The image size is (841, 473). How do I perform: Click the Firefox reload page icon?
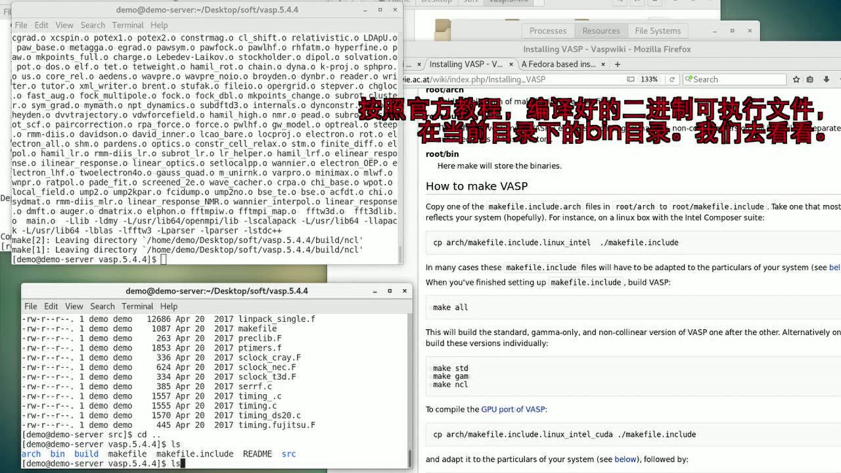(x=672, y=79)
